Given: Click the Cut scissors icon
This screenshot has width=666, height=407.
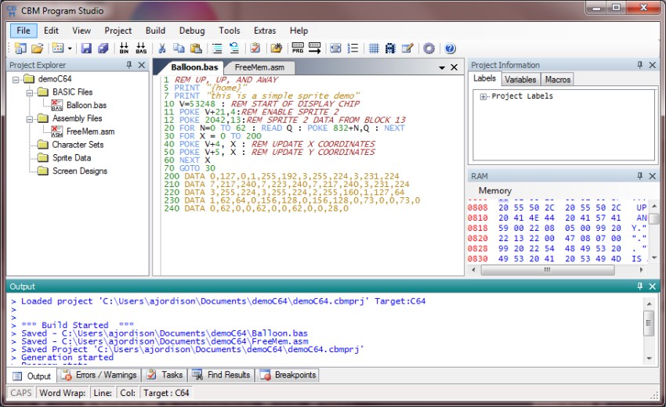Looking at the screenshot, I should [162, 49].
